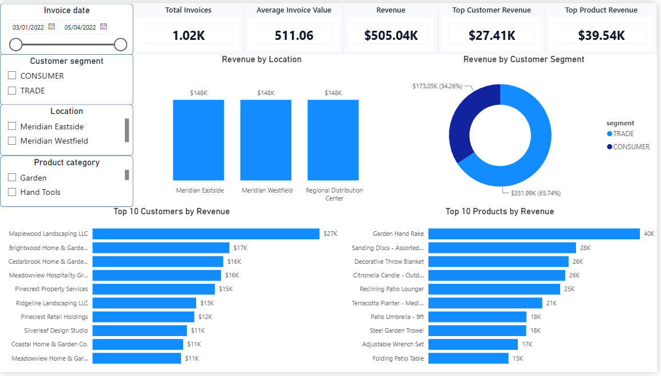Click the Location slicer scrollbar
The height and width of the screenshot is (376, 661).
tap(127, 130)
